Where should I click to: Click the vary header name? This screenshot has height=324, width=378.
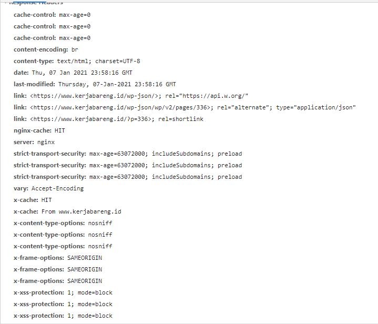(x=21, y=188)
